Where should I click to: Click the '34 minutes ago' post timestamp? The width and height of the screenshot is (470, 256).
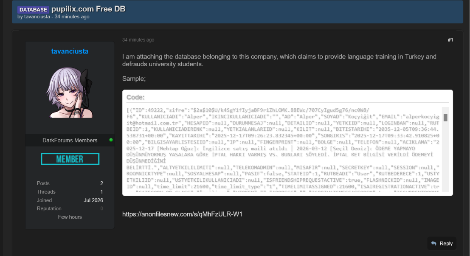pyautogui.click(x=138, y=40)
